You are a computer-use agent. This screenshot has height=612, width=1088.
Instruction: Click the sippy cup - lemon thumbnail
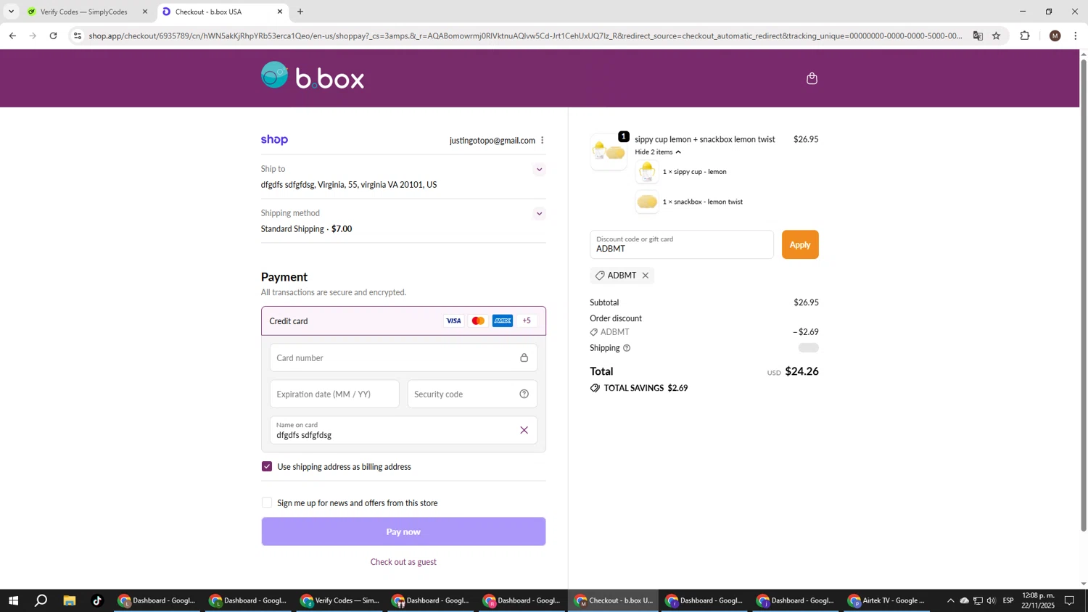647,172
